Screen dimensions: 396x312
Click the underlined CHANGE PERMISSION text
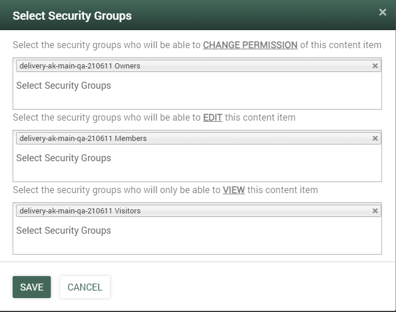250,45
